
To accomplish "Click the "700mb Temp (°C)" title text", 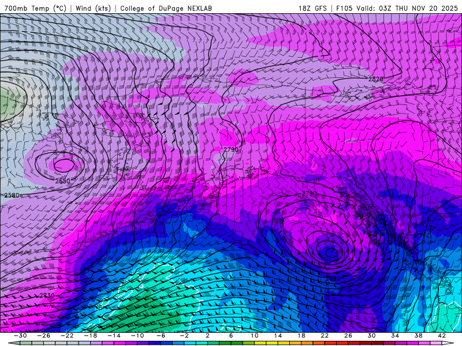I will [x=35, y=8].
